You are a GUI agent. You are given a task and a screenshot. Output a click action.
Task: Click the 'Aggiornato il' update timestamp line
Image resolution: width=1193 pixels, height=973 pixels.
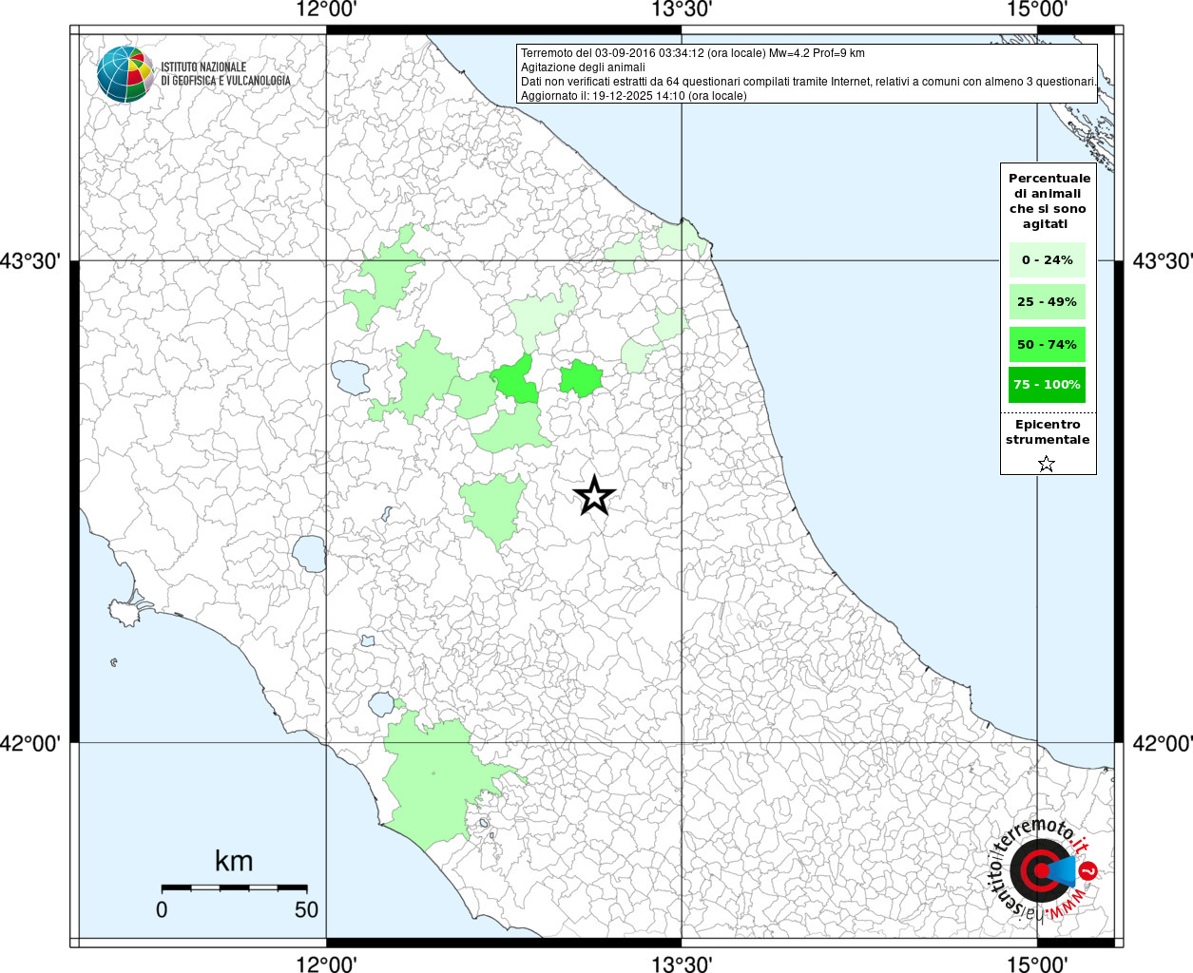pos(633,96)
